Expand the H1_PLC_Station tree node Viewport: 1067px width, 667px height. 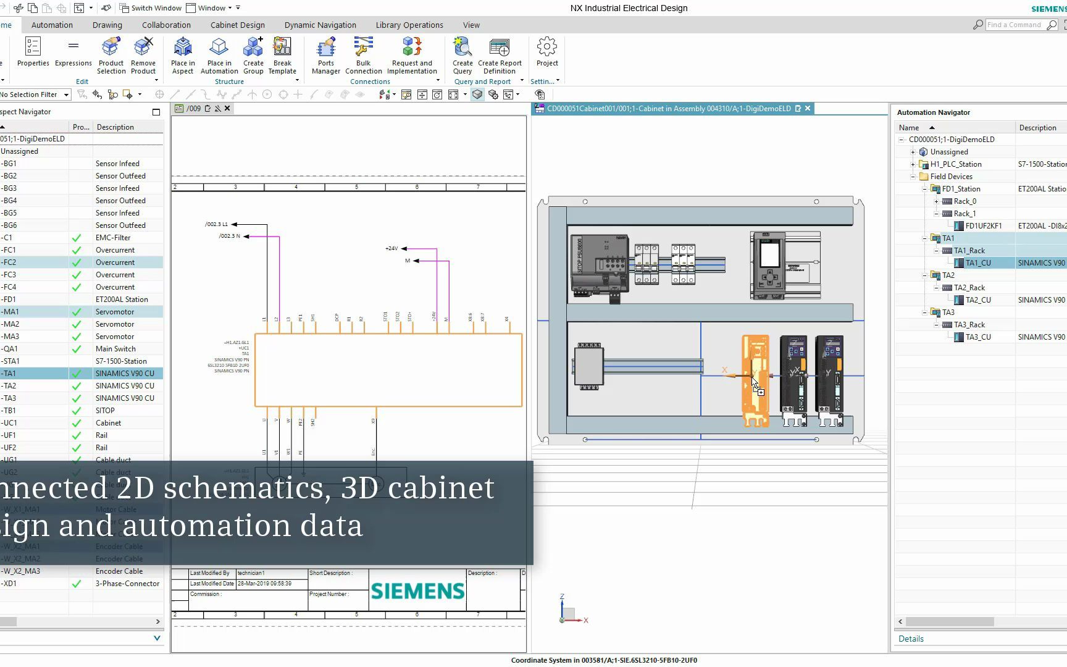(913, 164)
